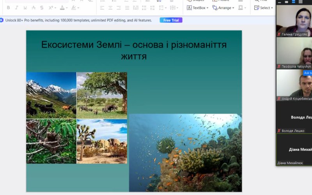Open the TextBox dropdown arrow
The width and height of the screenshot is (312, 195).
pos(207,8)
